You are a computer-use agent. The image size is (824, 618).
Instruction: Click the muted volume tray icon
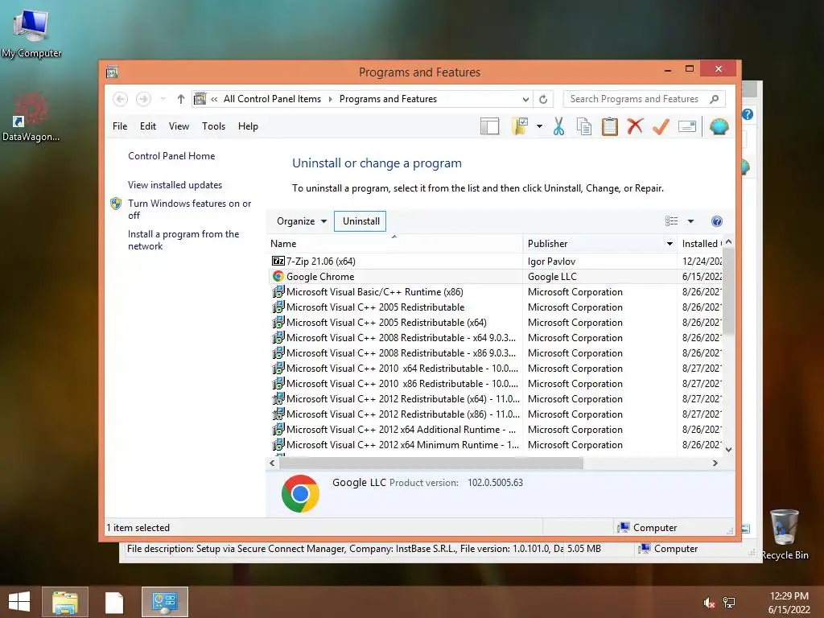[709, 603]
